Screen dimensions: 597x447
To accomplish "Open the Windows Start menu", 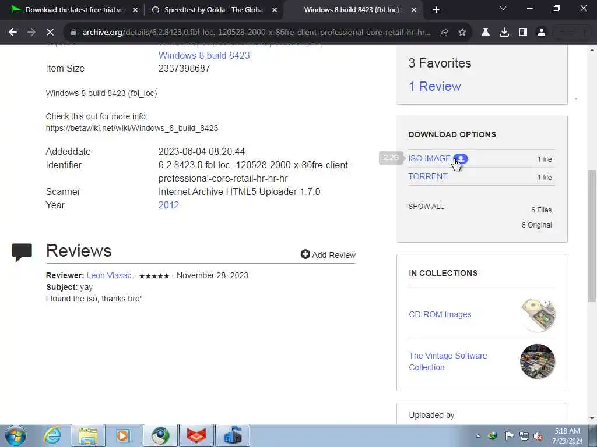I will coord(16,435).
